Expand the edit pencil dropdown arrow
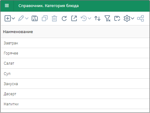The image size is (150, 113). pyautogui.click(x=27, y=18)
